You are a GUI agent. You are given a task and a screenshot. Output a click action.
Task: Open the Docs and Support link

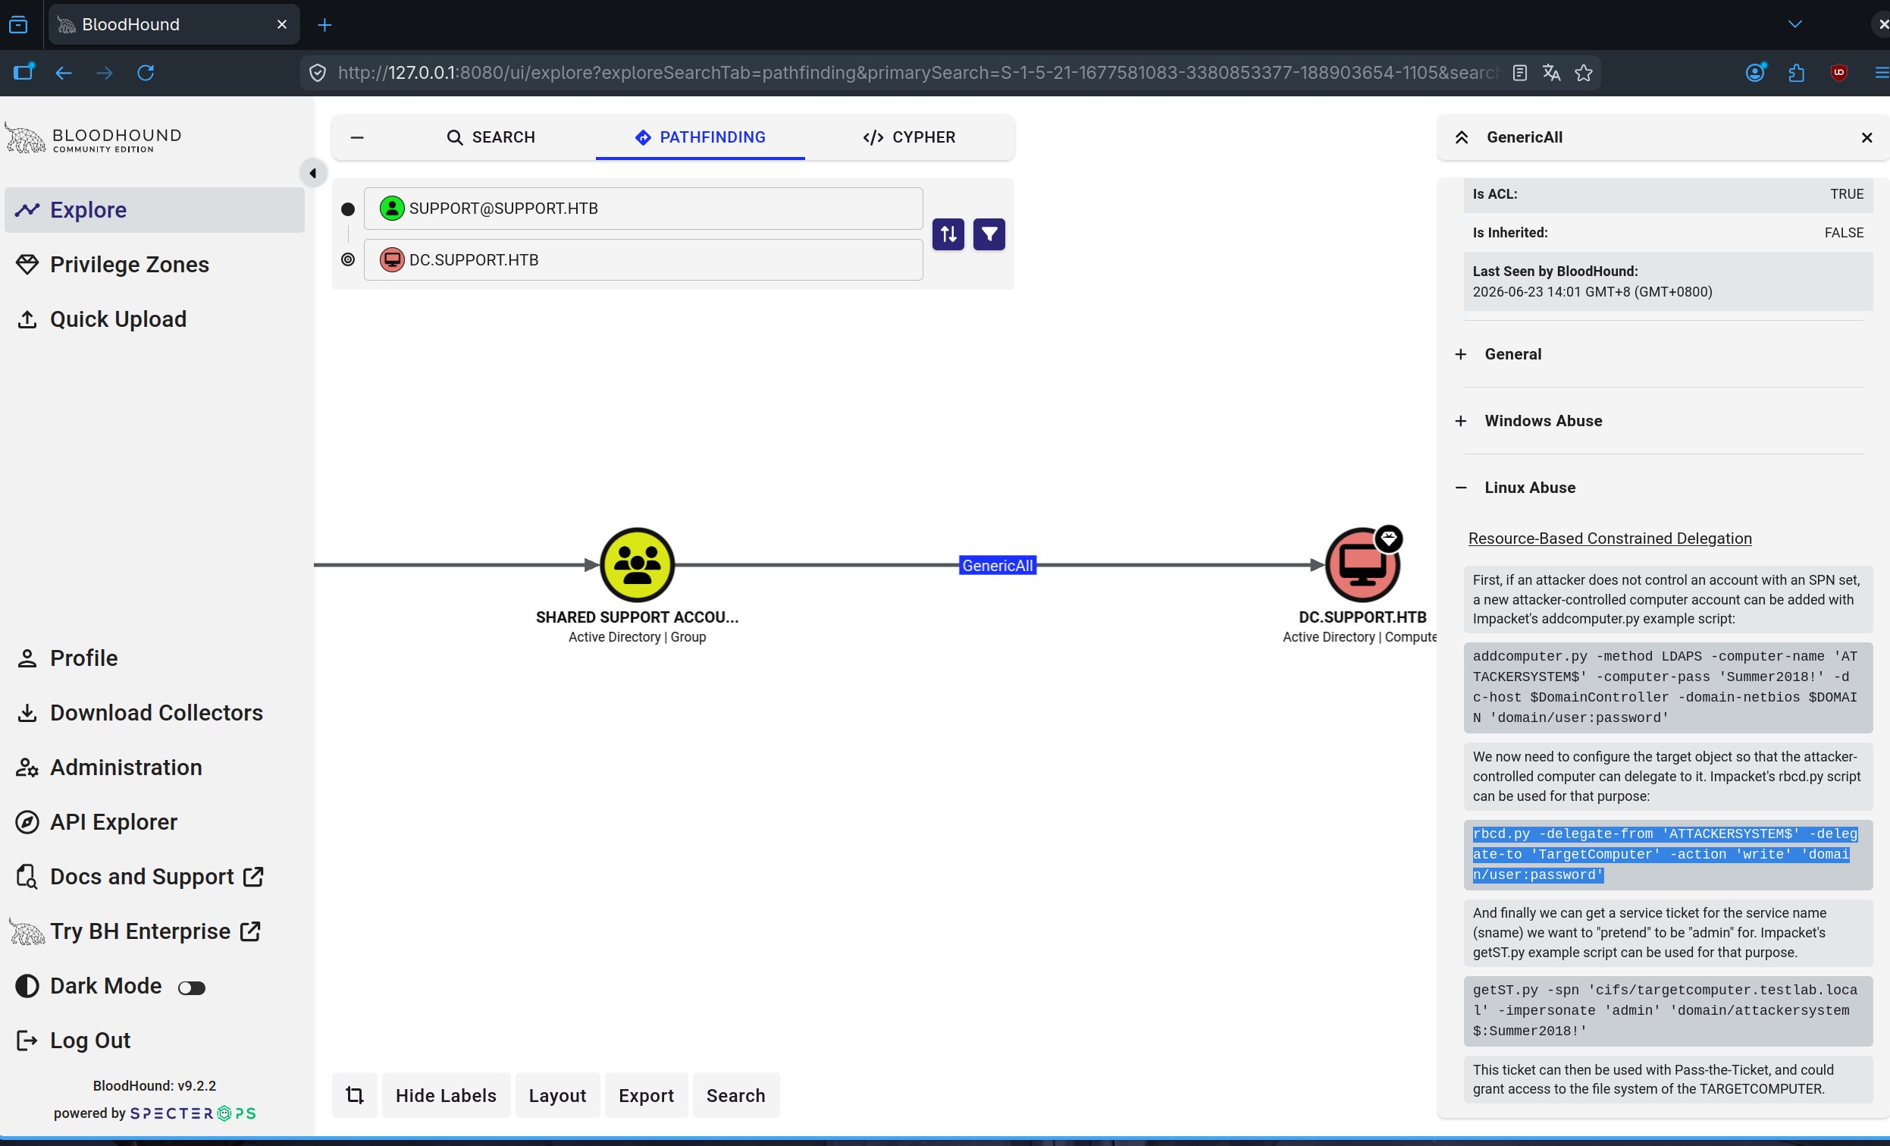pos(154,876)
